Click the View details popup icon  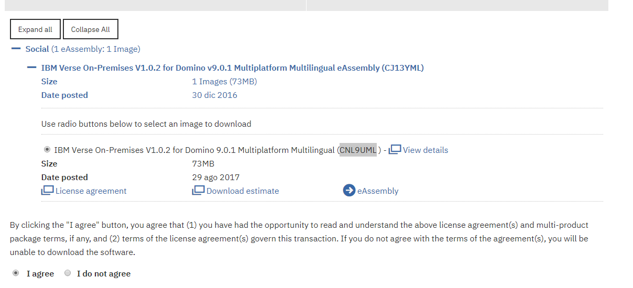point(395,149)
